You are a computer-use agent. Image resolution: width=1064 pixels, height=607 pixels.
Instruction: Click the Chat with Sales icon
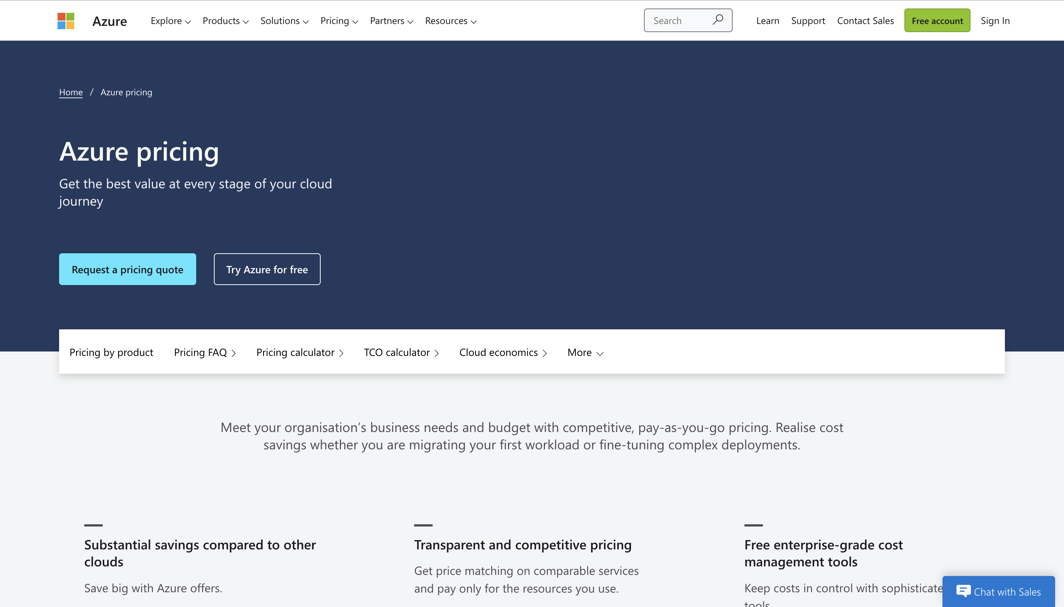click(964, 591)
